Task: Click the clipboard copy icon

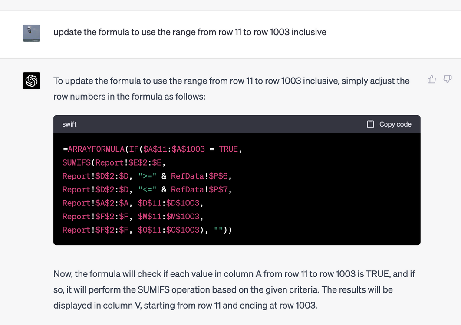Action: [x=370, y=124]
